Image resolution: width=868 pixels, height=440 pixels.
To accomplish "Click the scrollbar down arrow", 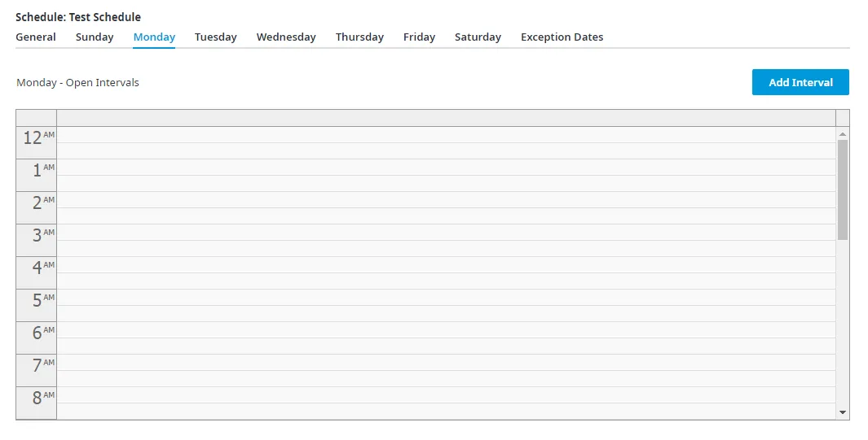I will point(843,412).
